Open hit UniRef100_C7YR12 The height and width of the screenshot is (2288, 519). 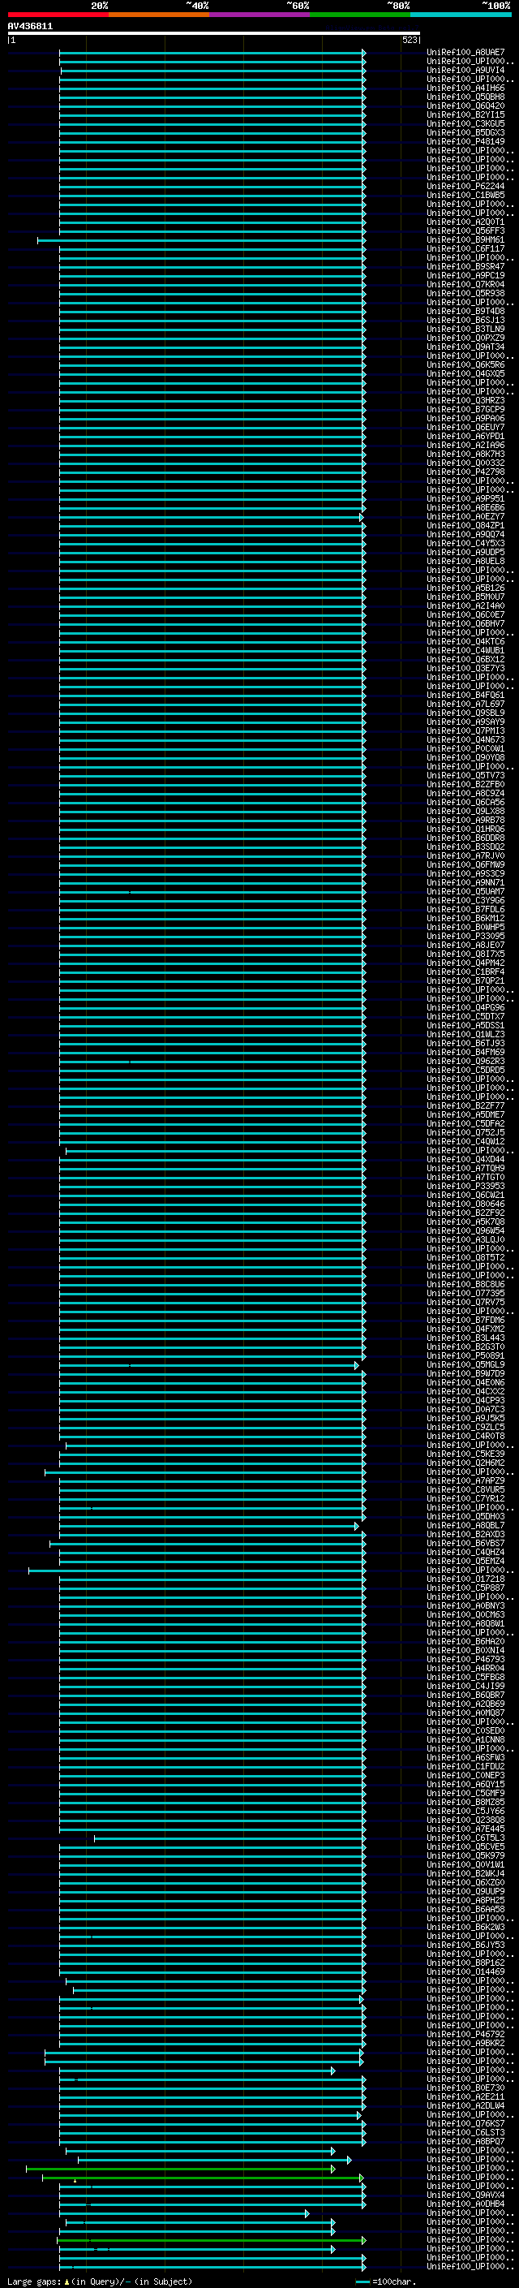coord(465,1498)
